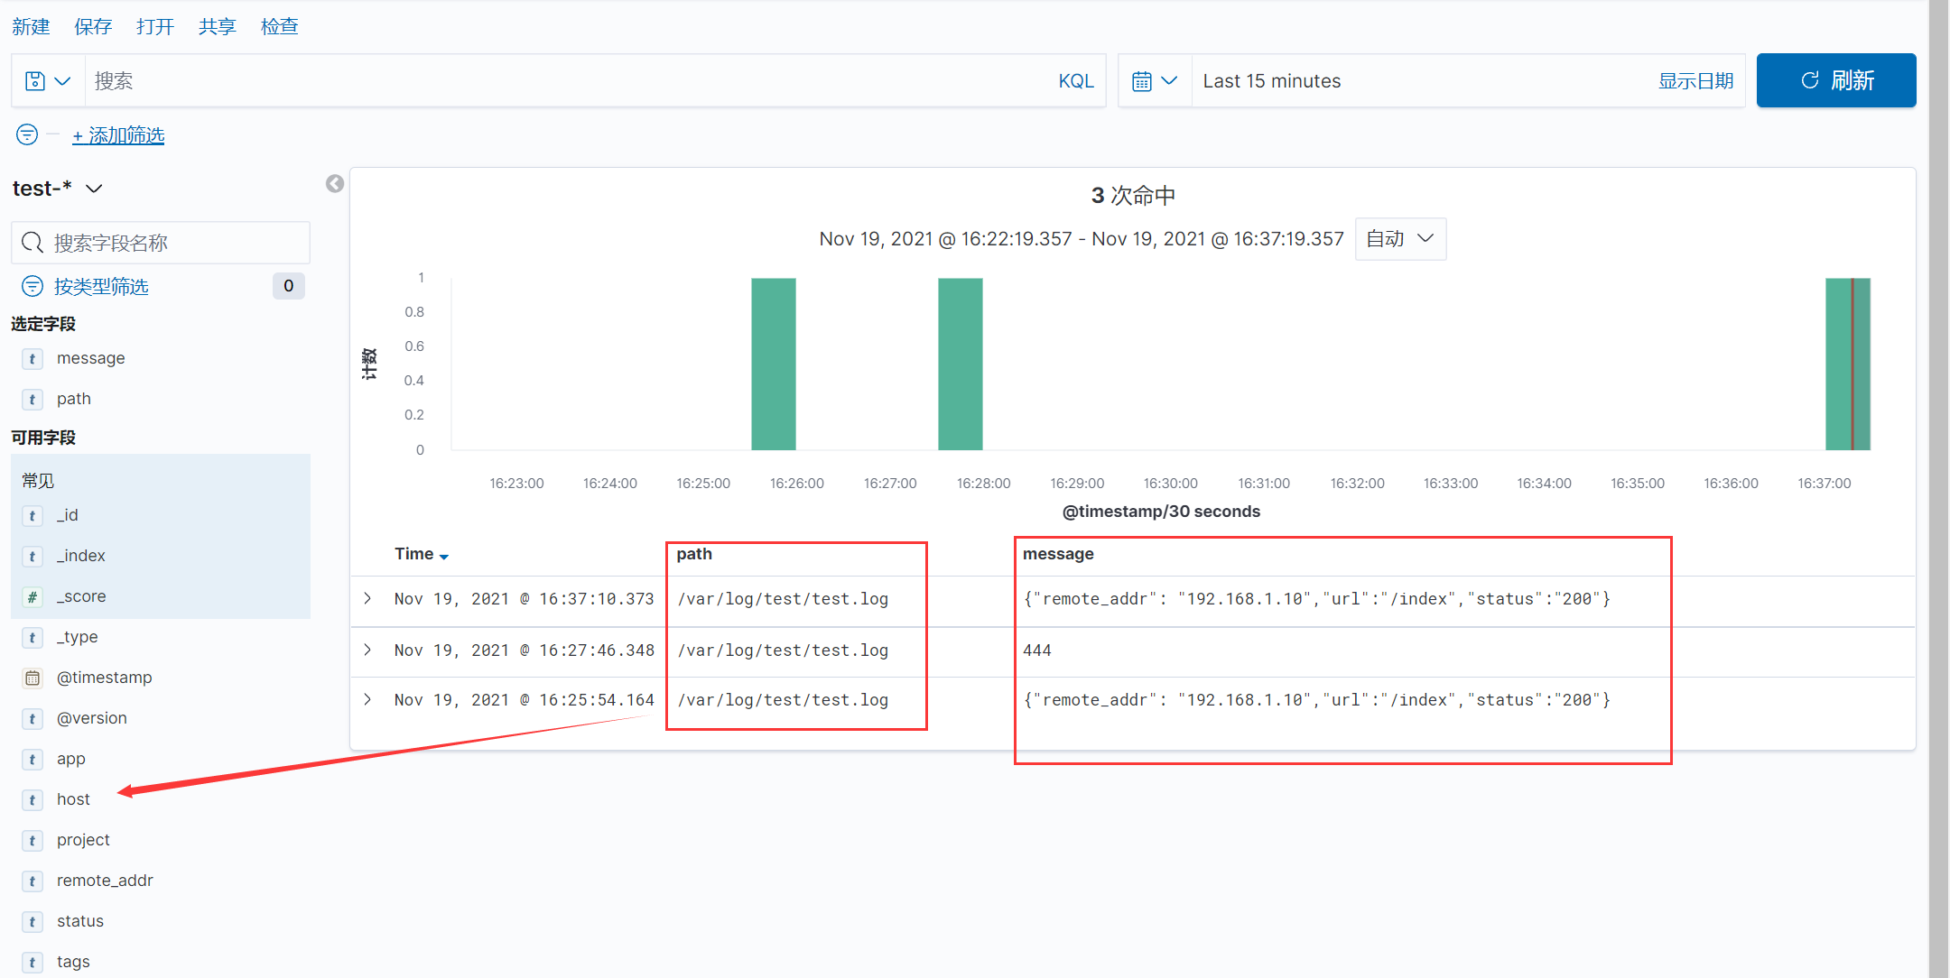Click the 搜索字段名称 input field
Screen dimensions: 1950x978
[x=161, y=243]
